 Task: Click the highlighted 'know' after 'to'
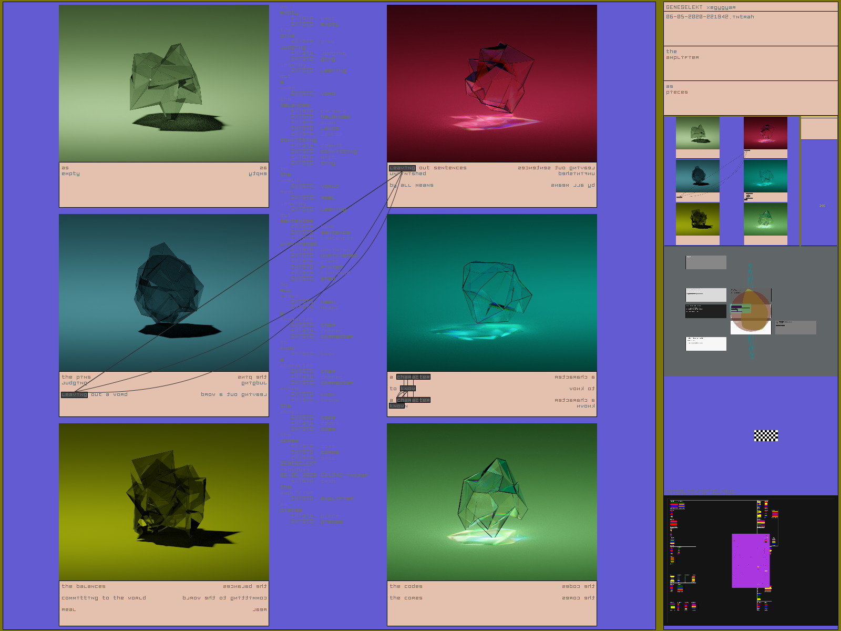coord(407,389)
